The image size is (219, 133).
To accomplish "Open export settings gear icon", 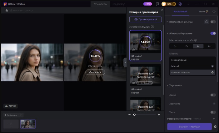I will tap(215, 126).
